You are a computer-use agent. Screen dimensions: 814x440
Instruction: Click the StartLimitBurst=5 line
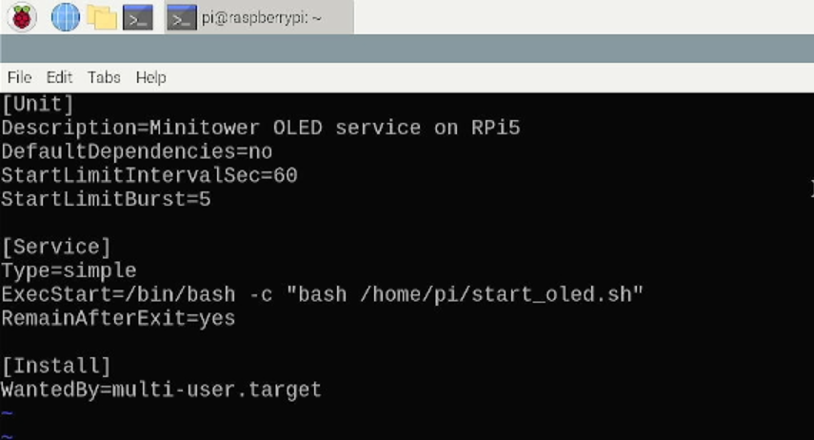click(x=106, y=199)
